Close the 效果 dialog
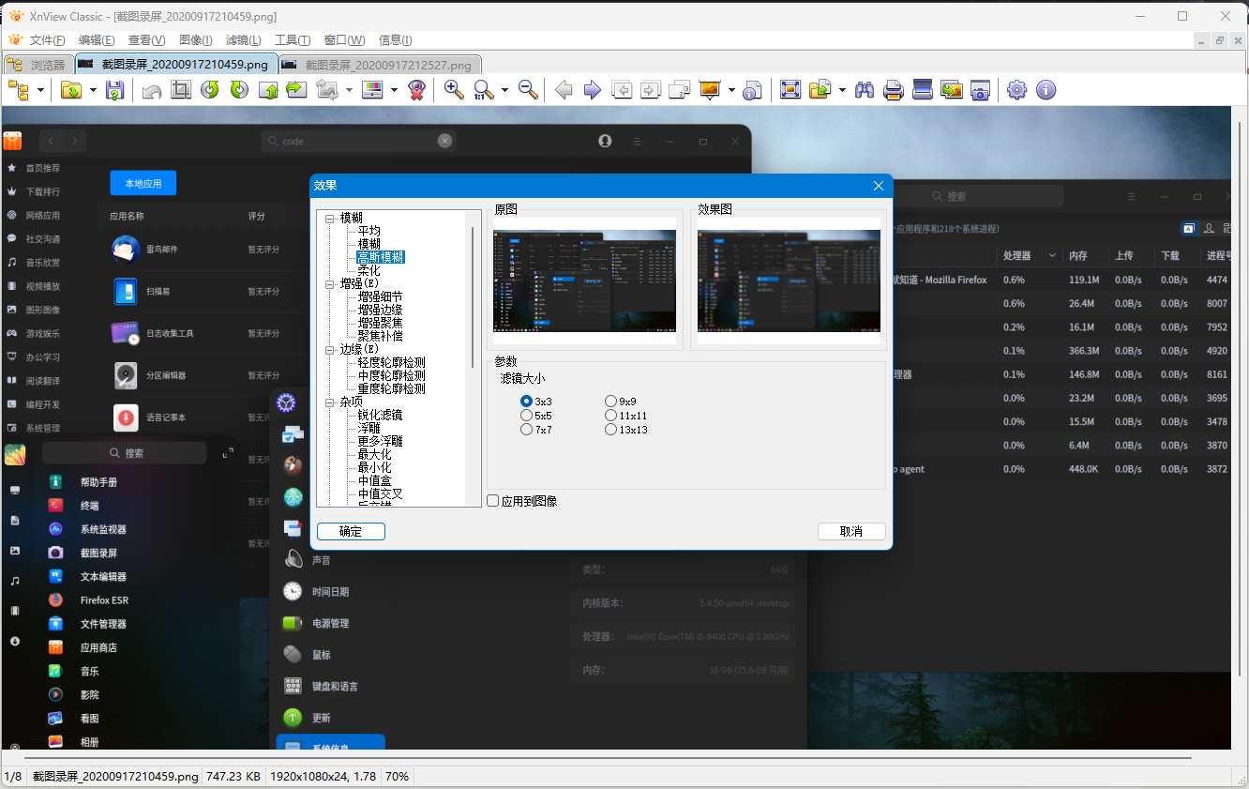The image size is (1249, 789). (879, 186)
